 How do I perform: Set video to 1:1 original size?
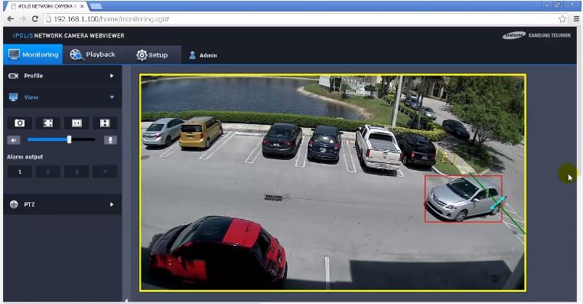tap(77, 123)
